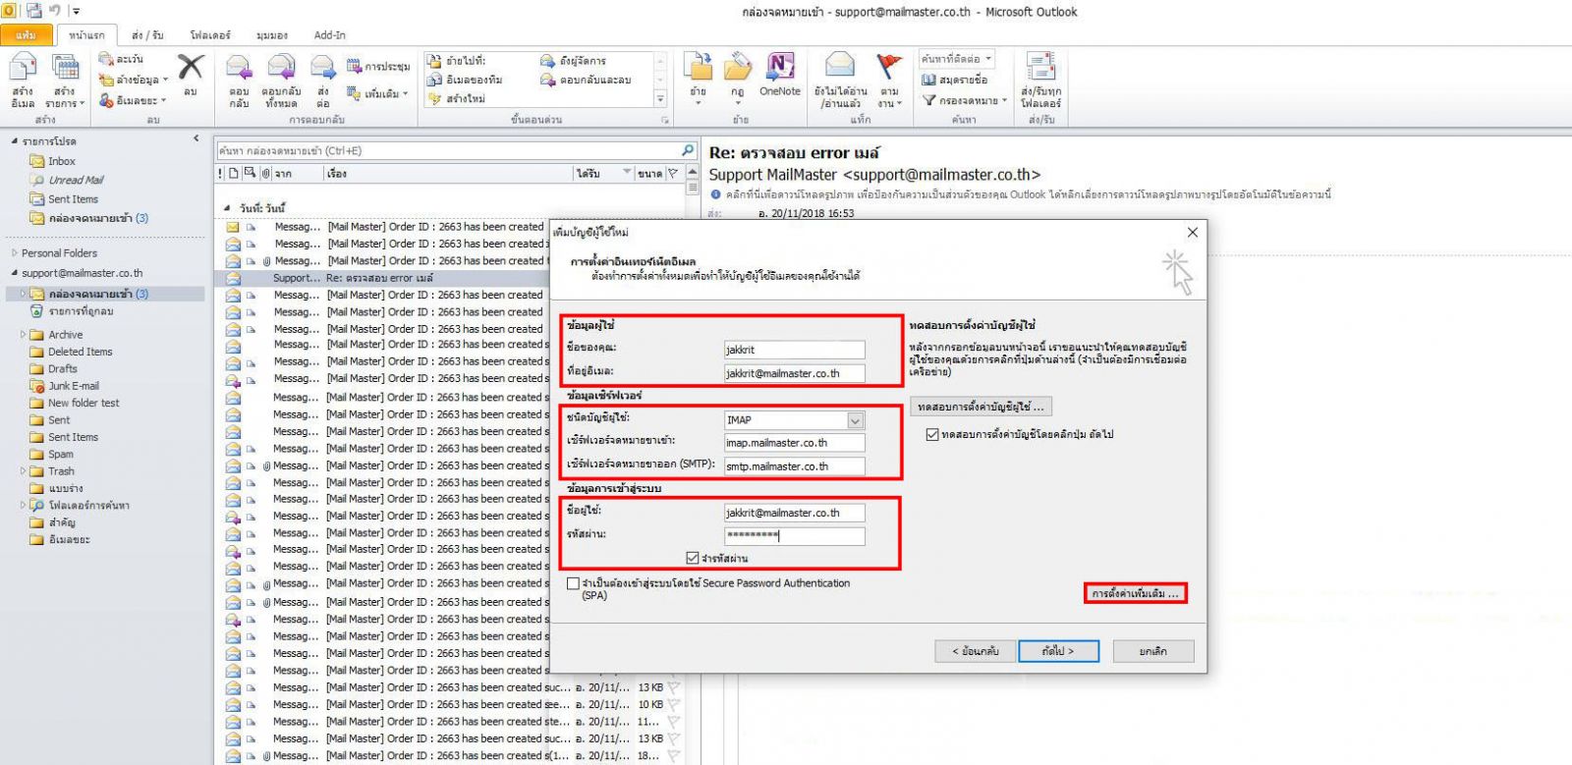The width and height of the screenshot is (1572, 765).
Task: Open the File (แฟ้ม) tab
Action: 27,34
